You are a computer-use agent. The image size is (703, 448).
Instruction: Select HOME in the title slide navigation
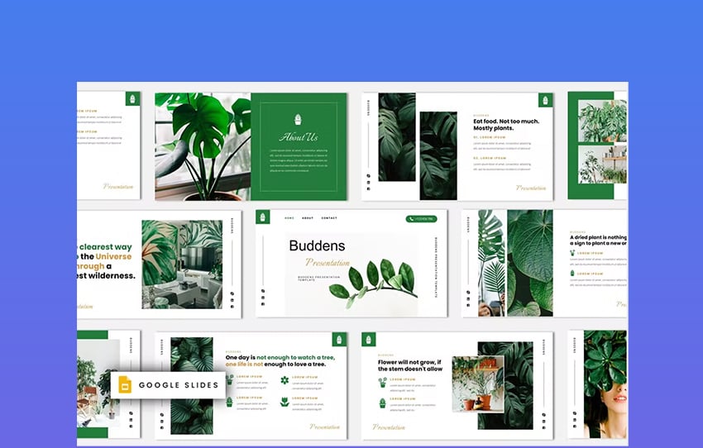click(289, 218)
